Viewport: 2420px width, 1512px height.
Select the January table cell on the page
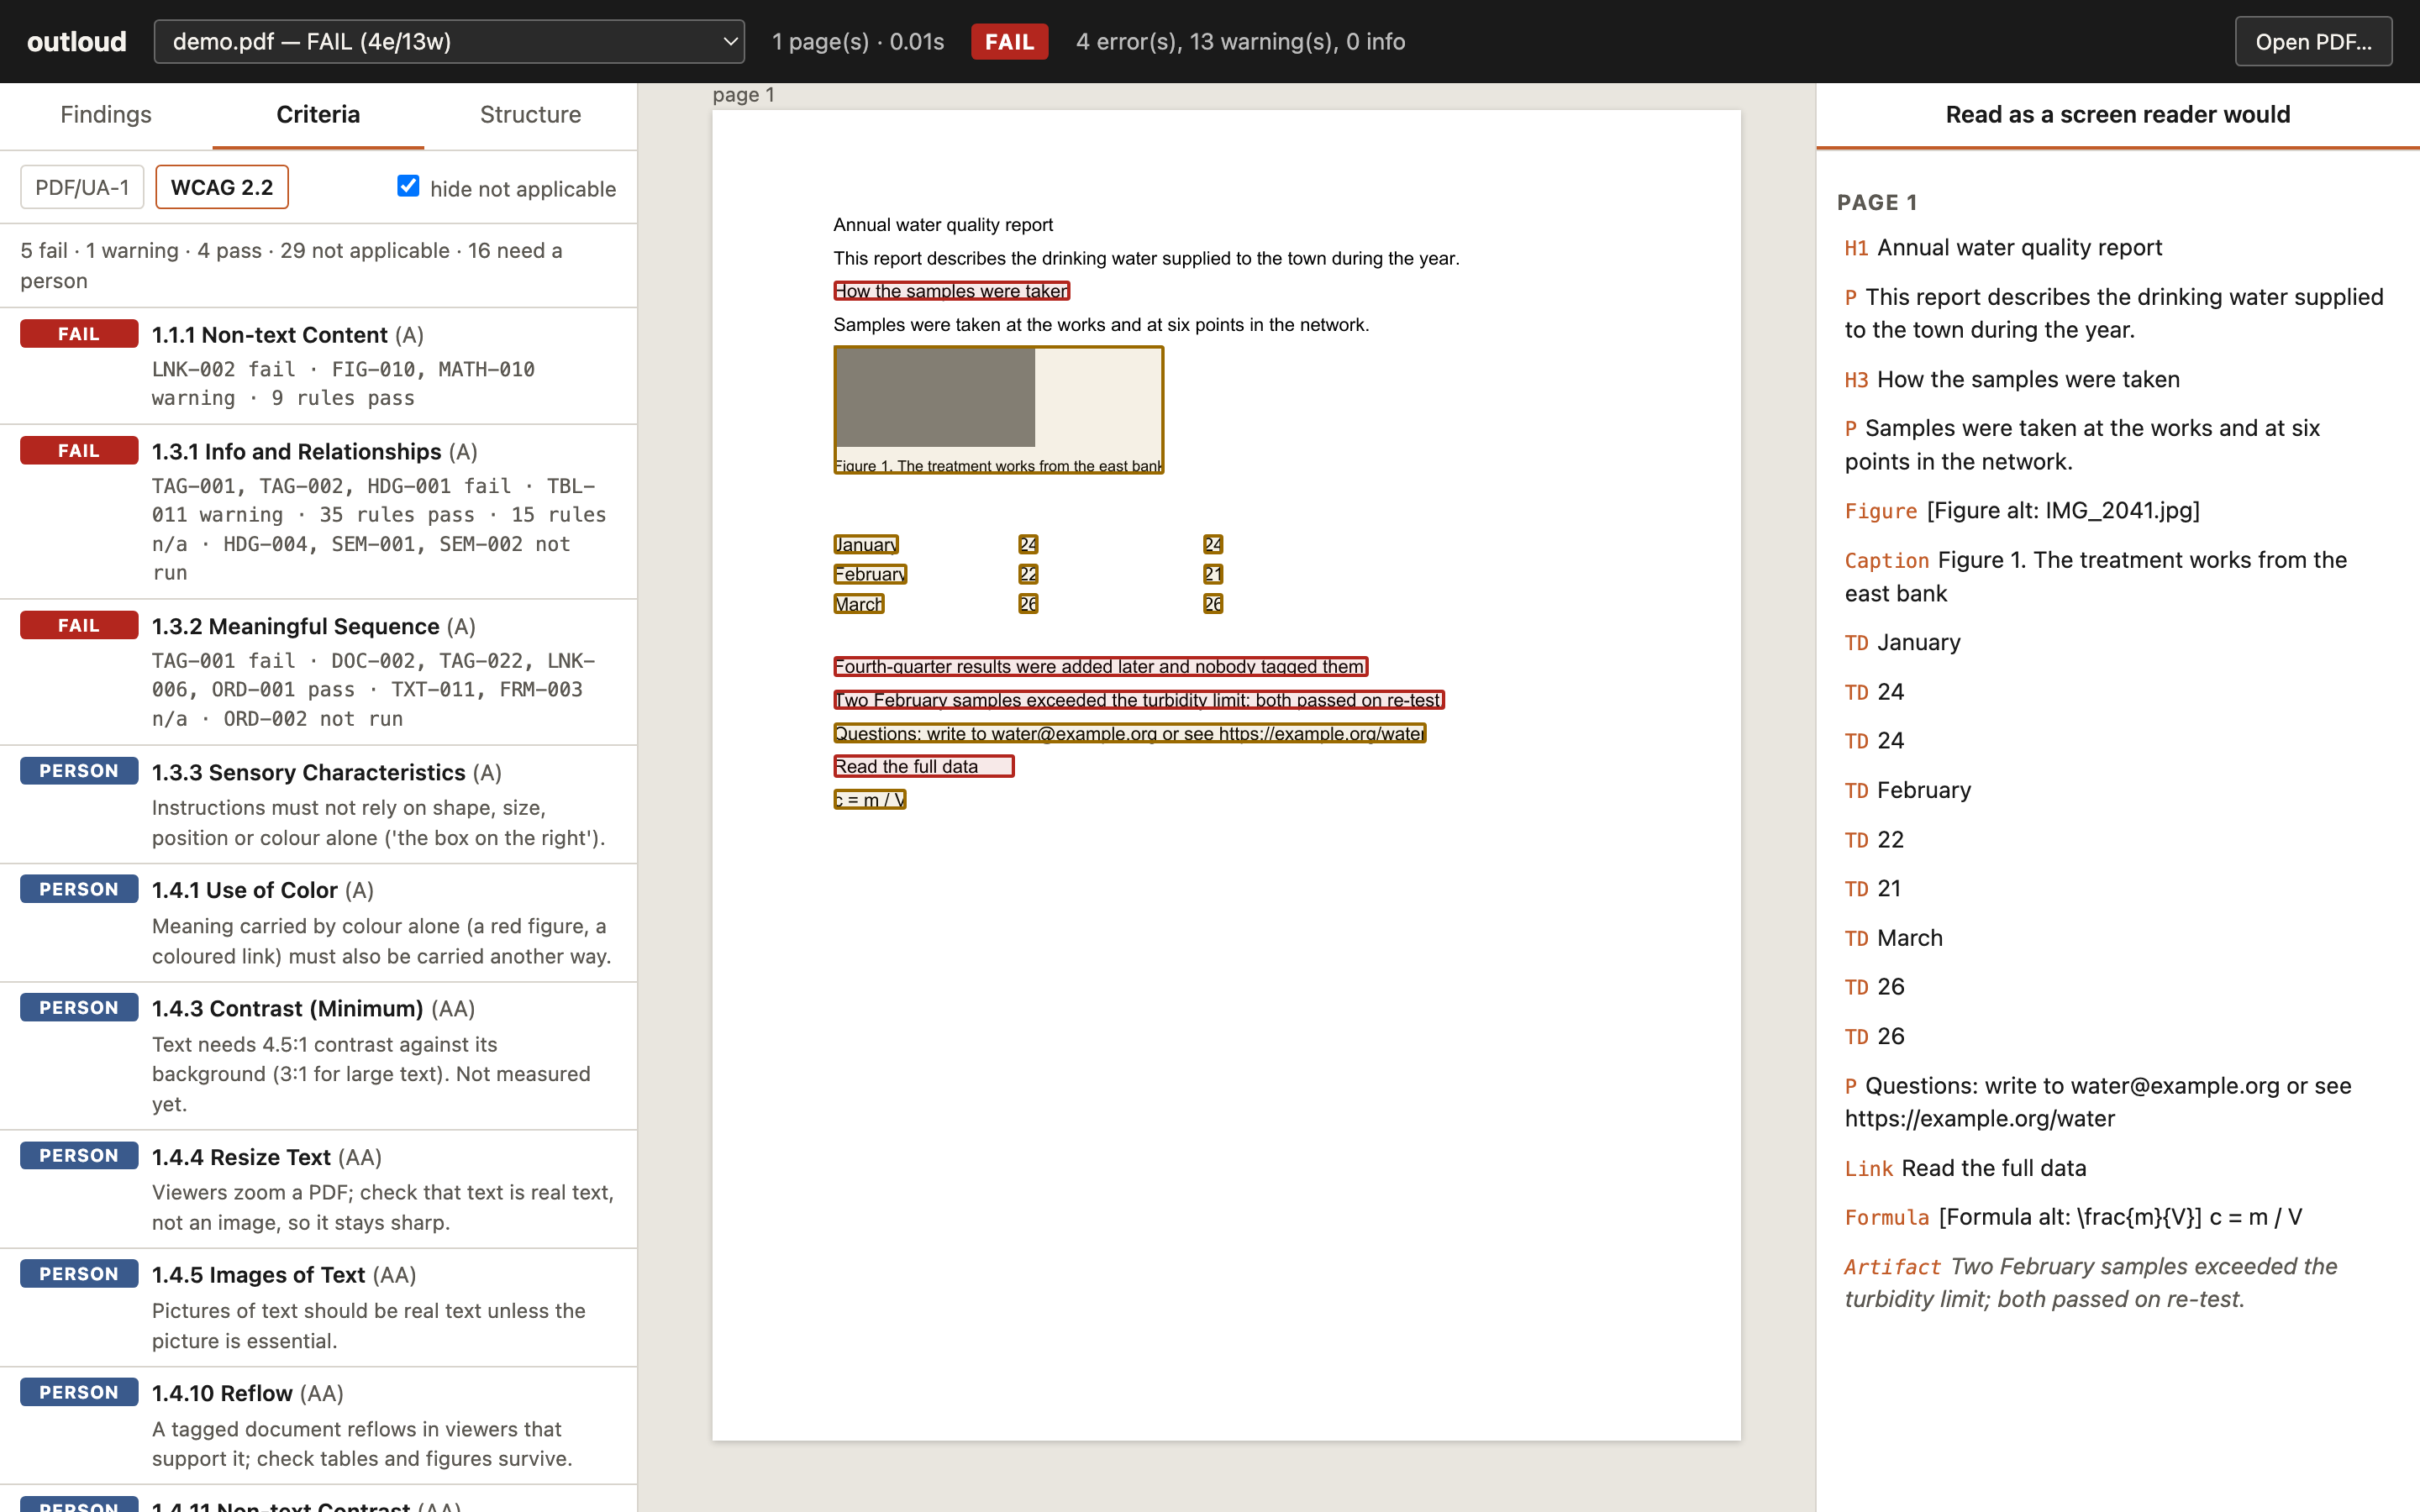pos(866,544)
